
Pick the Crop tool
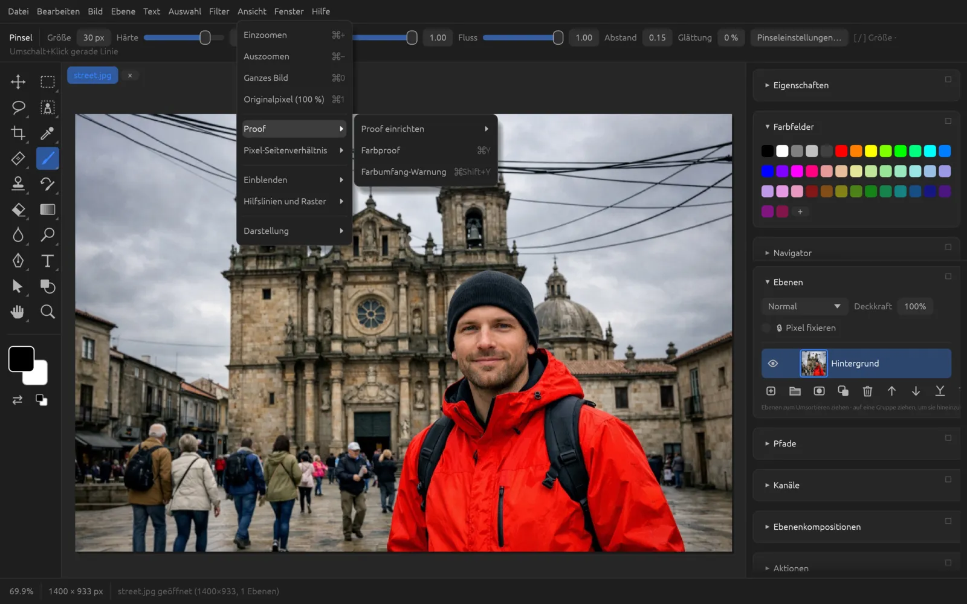click(x=18, y=133)
